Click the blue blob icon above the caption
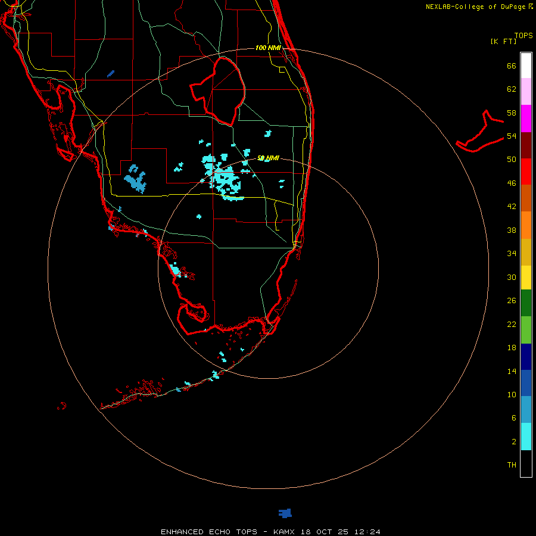The height and width of the screenshot is (536, 536). (285, 513)
